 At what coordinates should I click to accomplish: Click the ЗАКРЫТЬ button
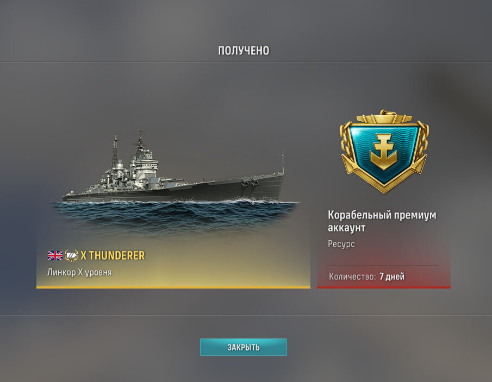[243, 347]
